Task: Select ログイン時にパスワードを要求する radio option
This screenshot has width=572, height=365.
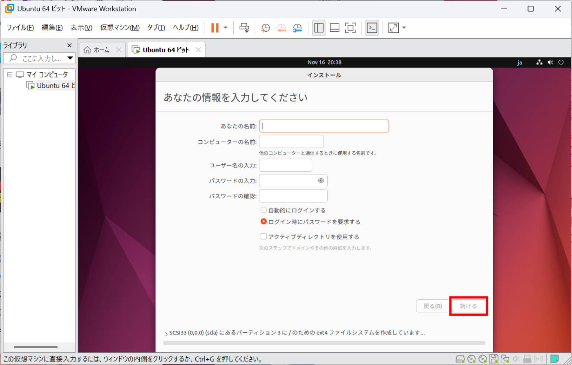Action: [264, 222]
